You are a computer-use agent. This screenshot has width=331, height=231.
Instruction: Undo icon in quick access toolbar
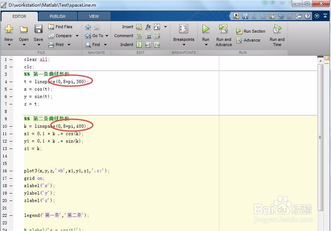(x=281, y=16)
